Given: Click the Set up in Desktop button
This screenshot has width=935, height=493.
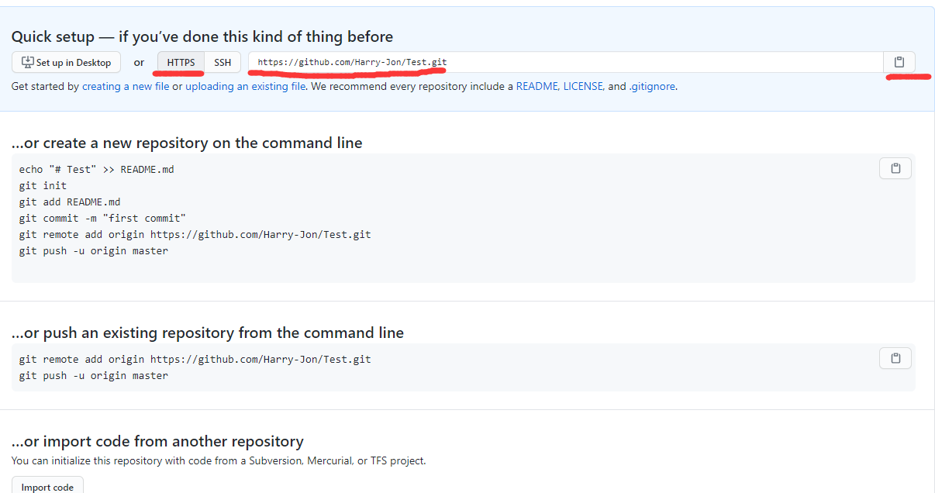Looking at the screenshot, I should click(x=67, y=62).
